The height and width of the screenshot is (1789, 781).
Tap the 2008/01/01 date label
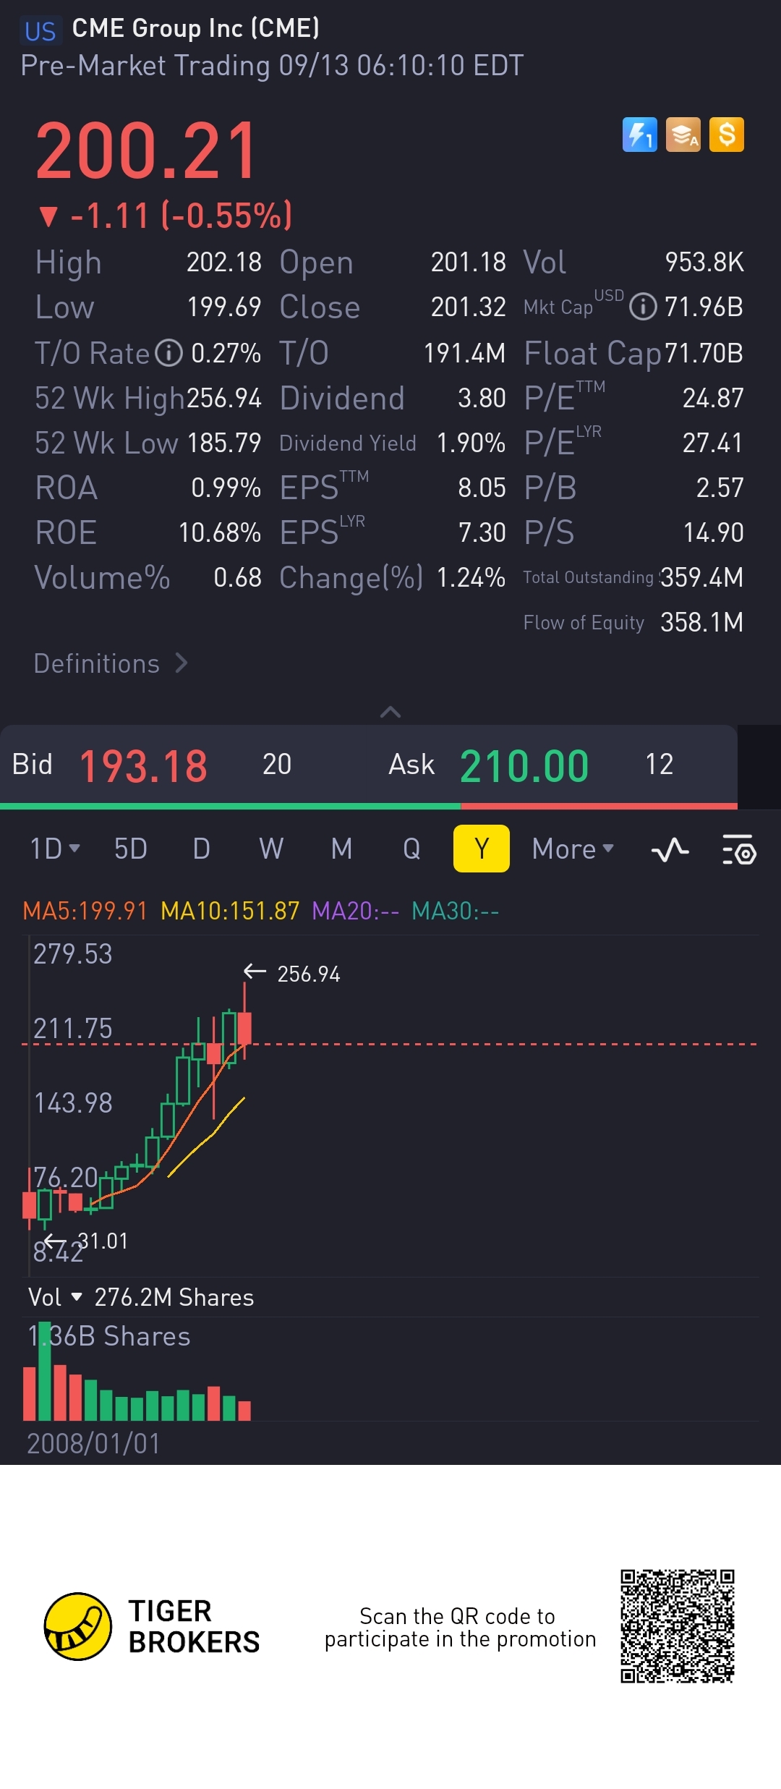click(x=93, y=1443)
